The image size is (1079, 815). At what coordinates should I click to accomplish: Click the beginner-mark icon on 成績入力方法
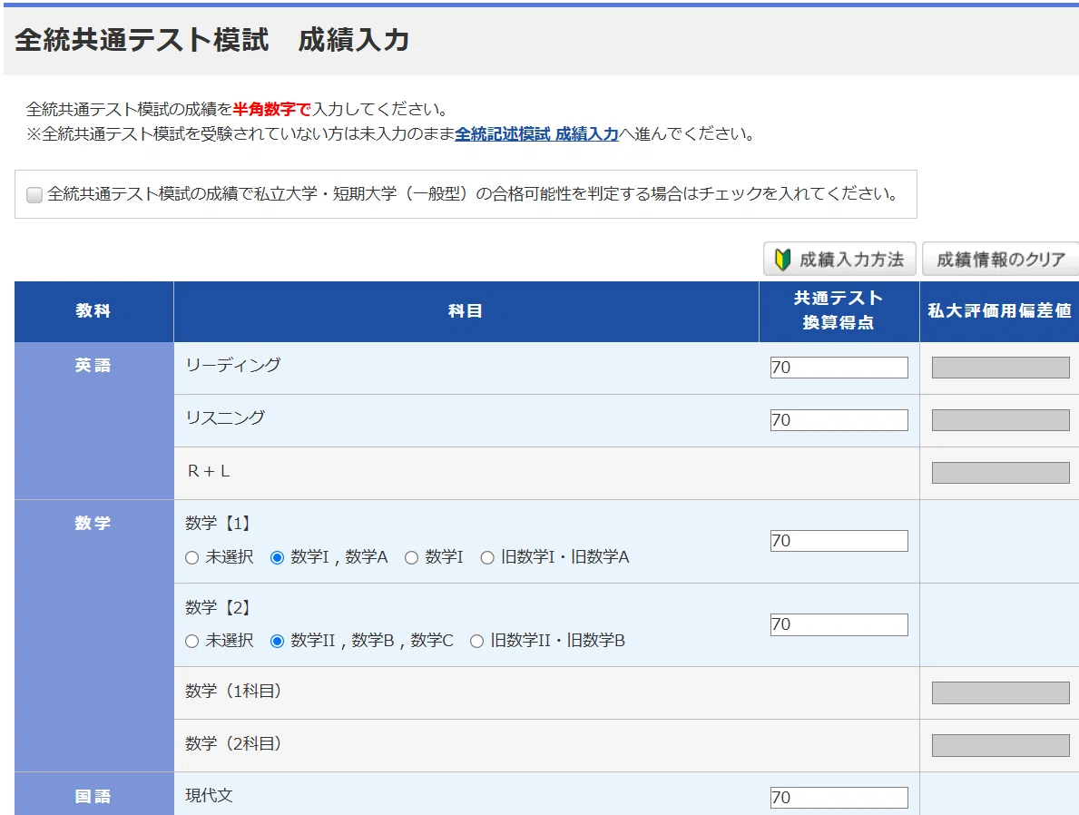782,260
